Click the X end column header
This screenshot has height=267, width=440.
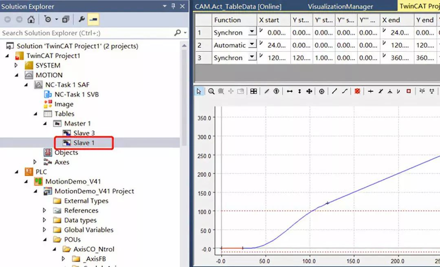click(397, 20)
